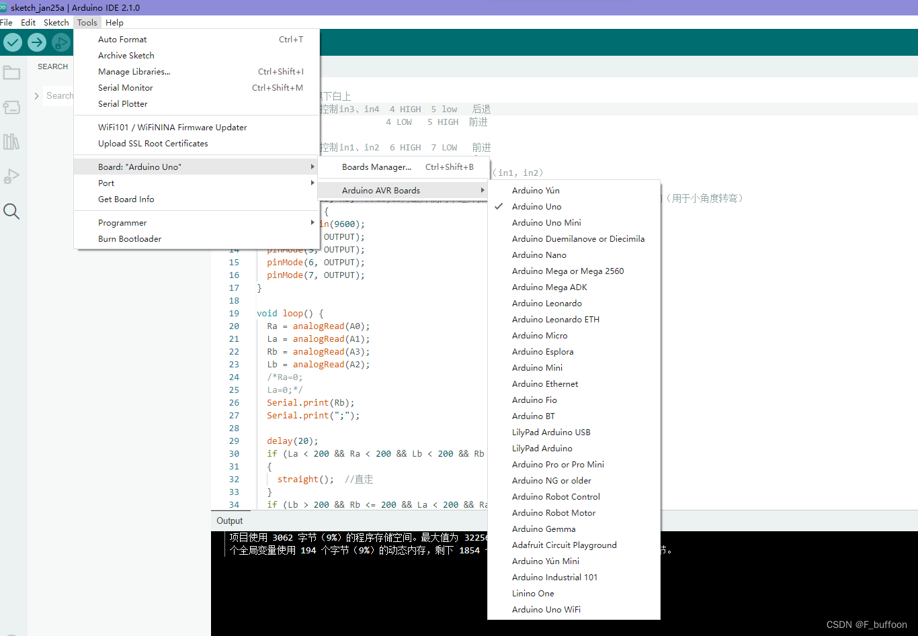The width and height of the screenshot is (918, 636).
Task: Select Arduino Gemma board
Action: 574,529
